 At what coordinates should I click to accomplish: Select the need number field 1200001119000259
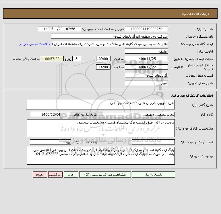pos(146,29)
